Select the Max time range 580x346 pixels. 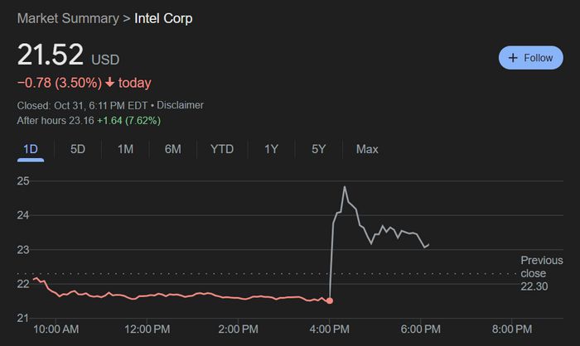point(367,149)
